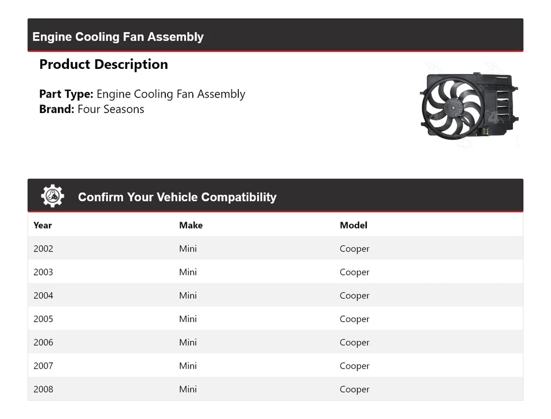Click the Model column header
The height and width of the screenshot is (419, 551).
354,225
